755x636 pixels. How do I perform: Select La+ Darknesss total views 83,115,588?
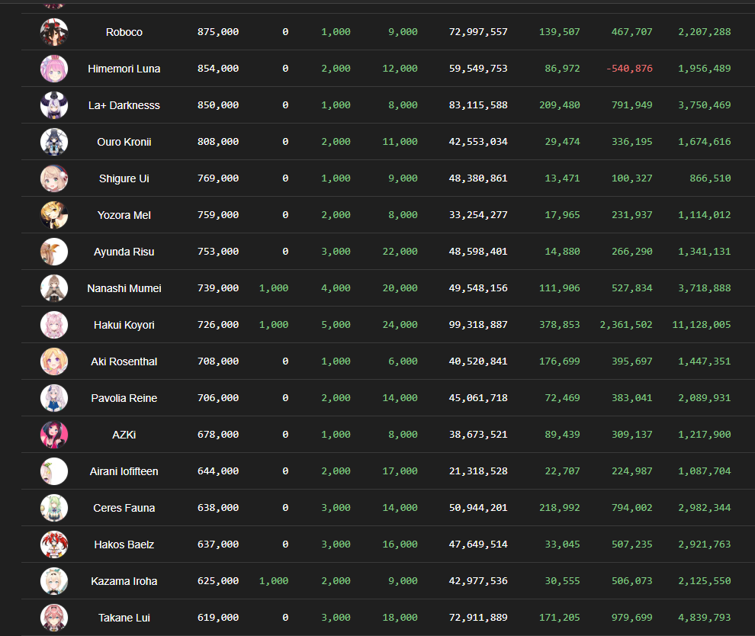coord(478,105)
